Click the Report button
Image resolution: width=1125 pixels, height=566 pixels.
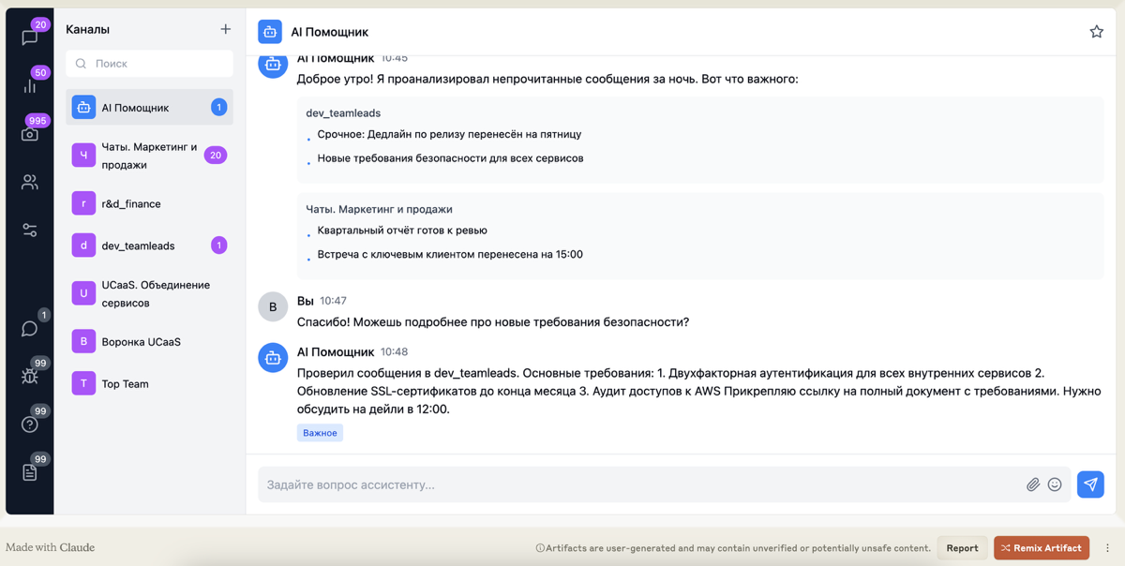pyautogui.click(x=962, y=548)
